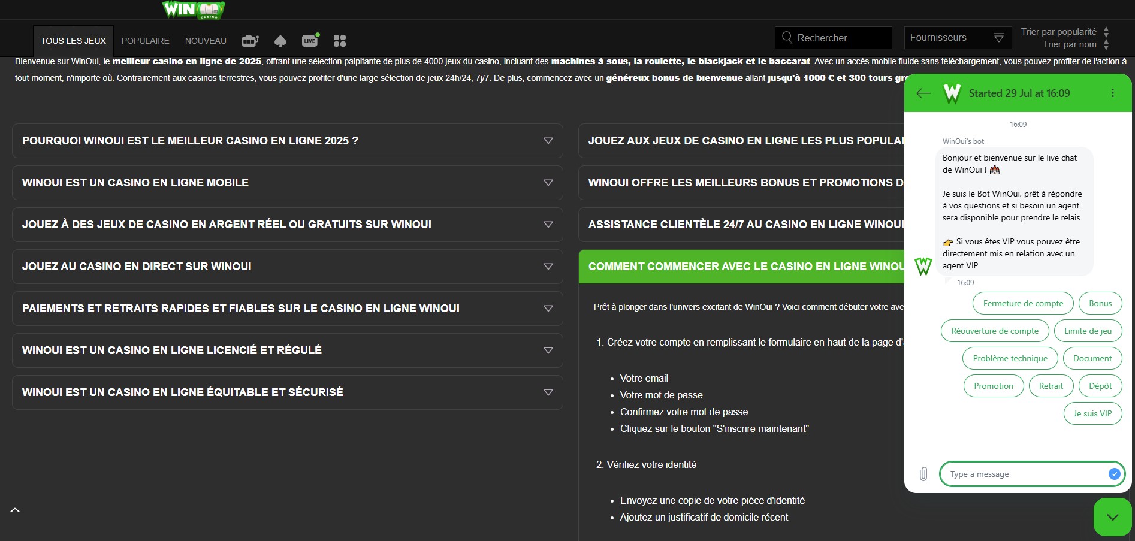Choose the 'Retrait' chat option

[x=1051, y=386]
